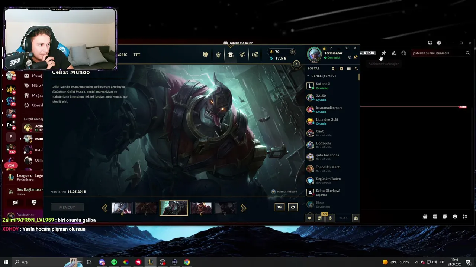Screen dimensions: 476x267
Task: Create a new friends folder
Action: click(341, 69)
